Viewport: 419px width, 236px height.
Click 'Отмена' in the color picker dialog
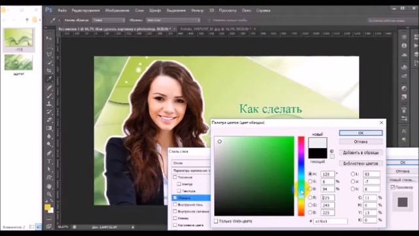click(361, 142)
